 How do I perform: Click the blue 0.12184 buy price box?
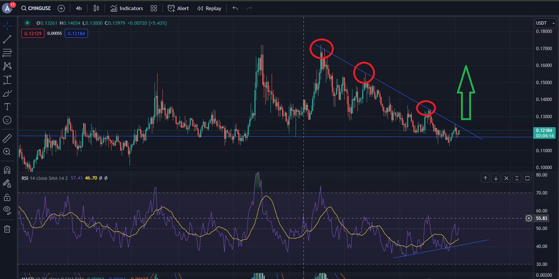(77, 33)
